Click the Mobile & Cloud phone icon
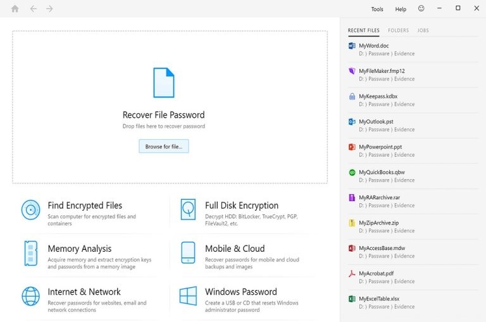Screen dimensions: 486x322 pyautogui.click(x=188, y=252)
